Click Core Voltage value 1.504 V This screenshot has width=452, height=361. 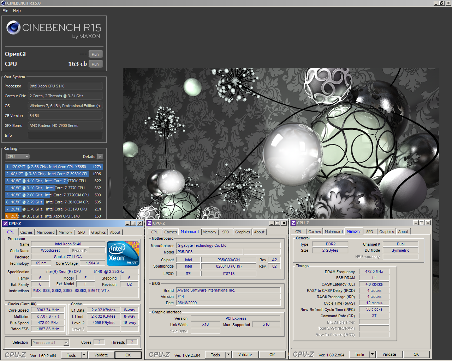93,263
